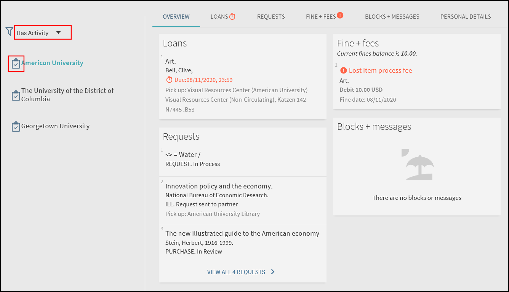Select American University institution name
Screen dimensions: 509x292
pos(53,63)
